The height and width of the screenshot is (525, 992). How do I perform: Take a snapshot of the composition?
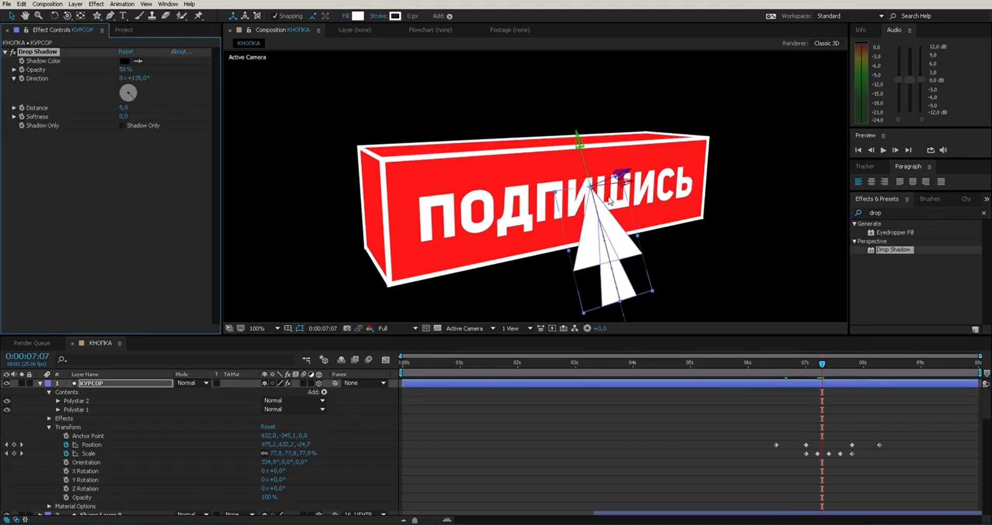tap(347, 328)
